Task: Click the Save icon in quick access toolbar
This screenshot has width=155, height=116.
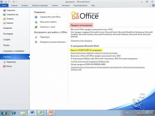Action: click(x=5, y=2)
